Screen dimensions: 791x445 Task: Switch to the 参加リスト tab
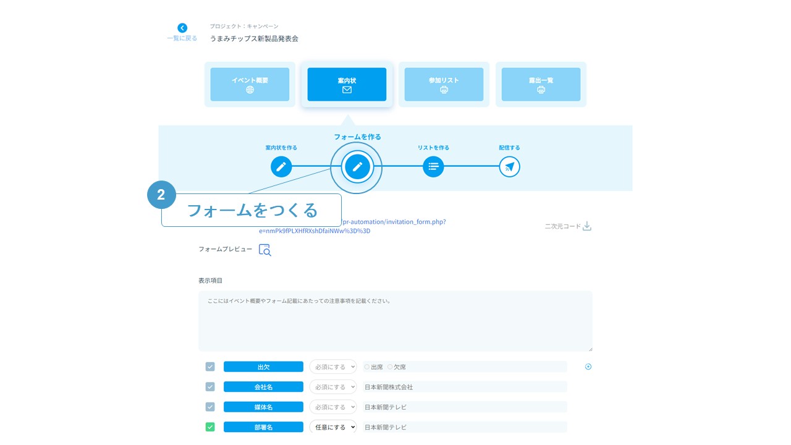coord(444,85)
